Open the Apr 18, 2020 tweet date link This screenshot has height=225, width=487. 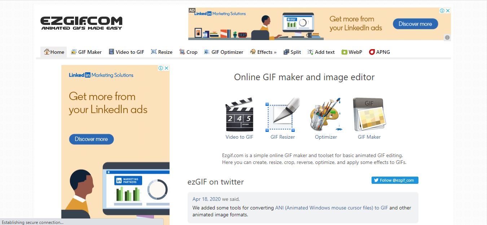(x=206, y=199)
